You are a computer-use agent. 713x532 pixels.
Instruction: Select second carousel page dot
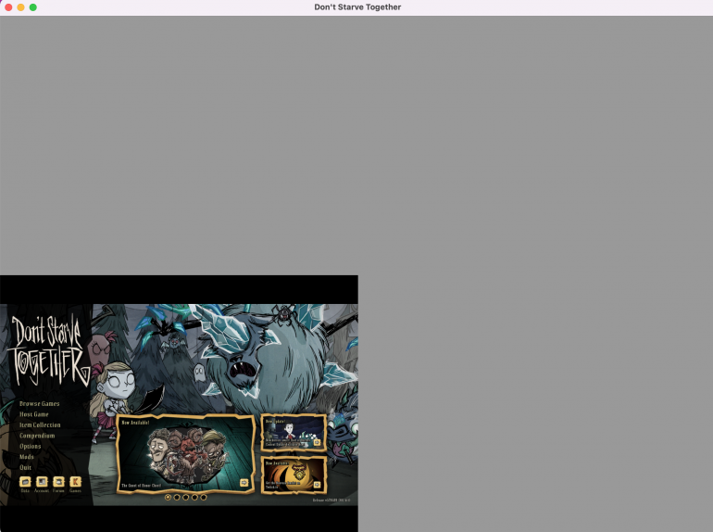177,498
